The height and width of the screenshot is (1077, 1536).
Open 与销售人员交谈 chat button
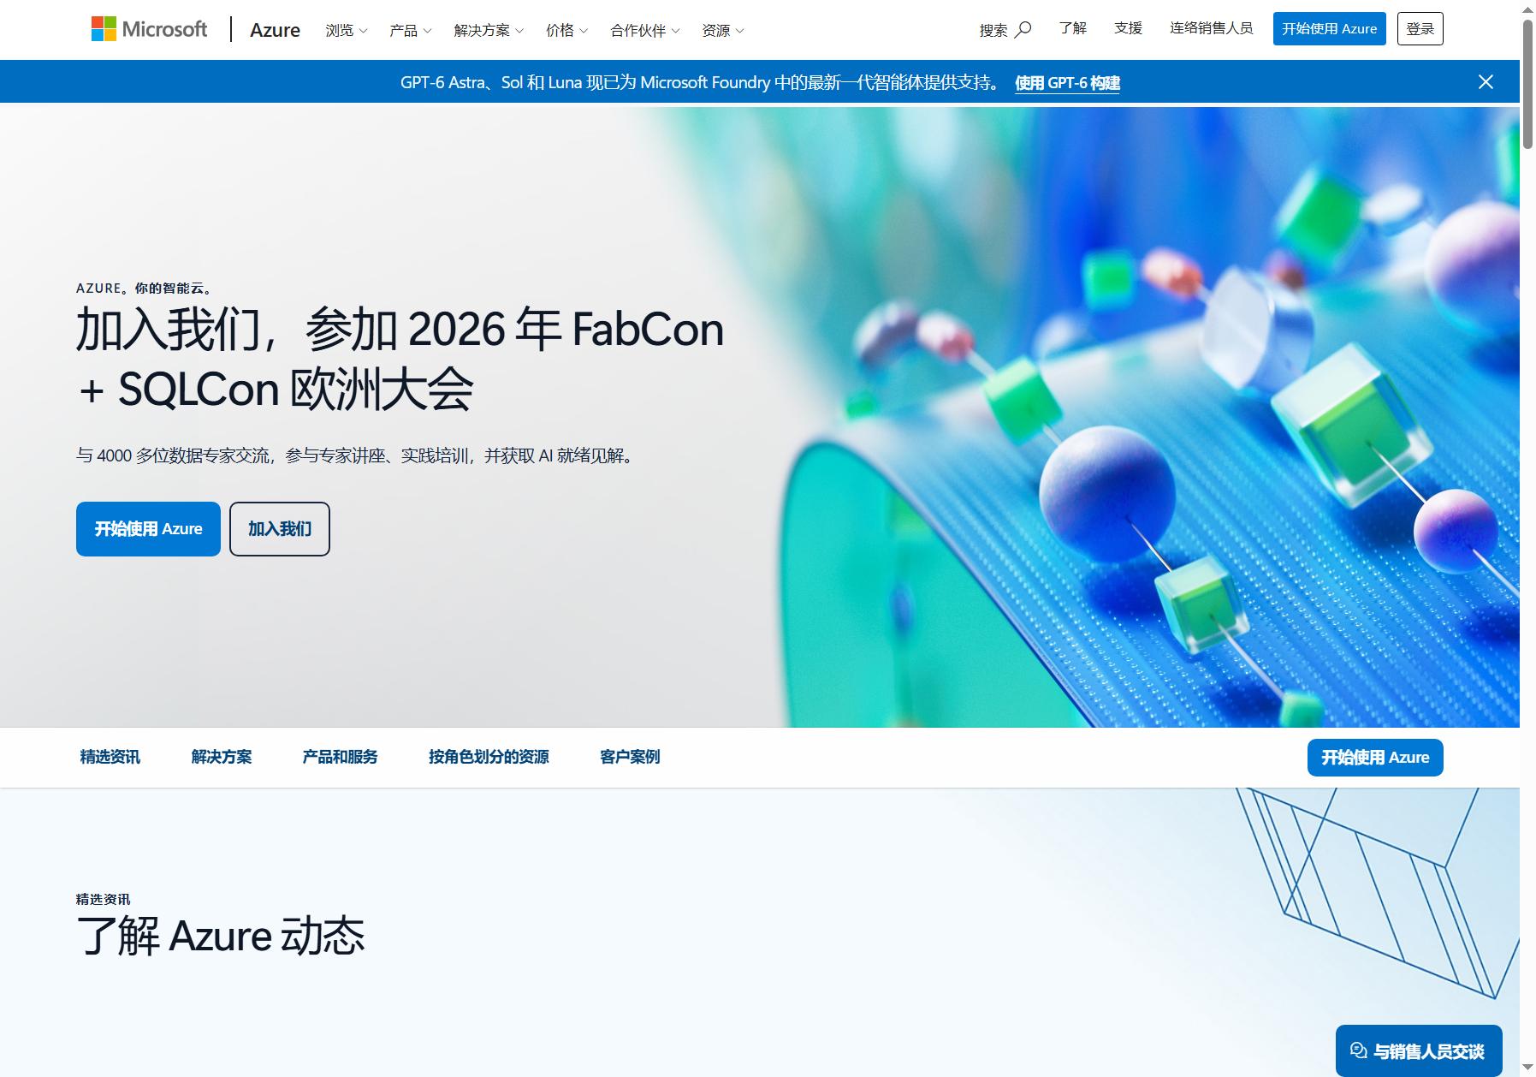click(1419, 1050)
